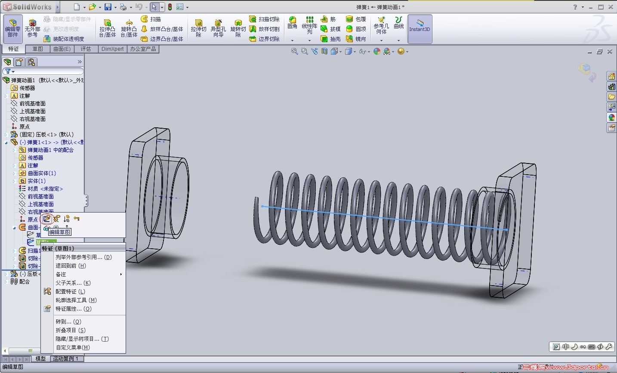Expand the 扫描1 feature node
This screenshot has height=373, width=617.
click(x=14, y=250)
